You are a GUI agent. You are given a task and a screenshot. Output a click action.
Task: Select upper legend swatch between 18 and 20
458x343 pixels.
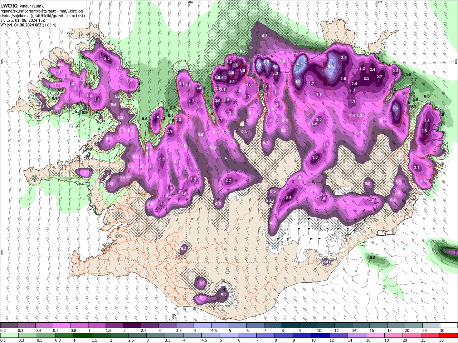tap(396, 325)
